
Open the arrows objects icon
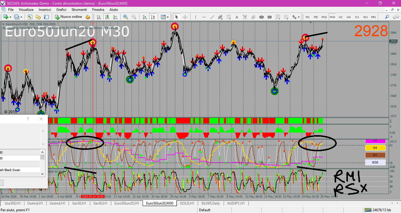point(294,17)
